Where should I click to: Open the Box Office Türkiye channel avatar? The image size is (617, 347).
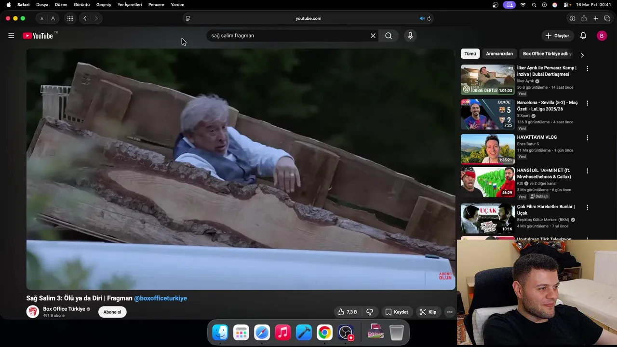pos(33,312)
